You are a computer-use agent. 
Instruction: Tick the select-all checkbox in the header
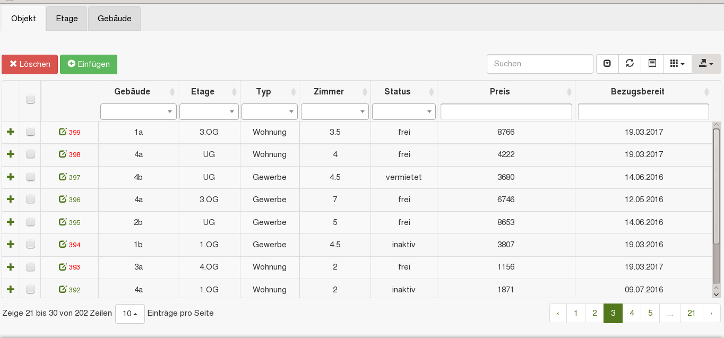(x=30, y=99)
